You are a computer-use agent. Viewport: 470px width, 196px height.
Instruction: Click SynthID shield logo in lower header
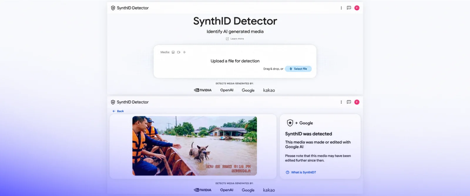pyautogui.click(x=113, y=102)
